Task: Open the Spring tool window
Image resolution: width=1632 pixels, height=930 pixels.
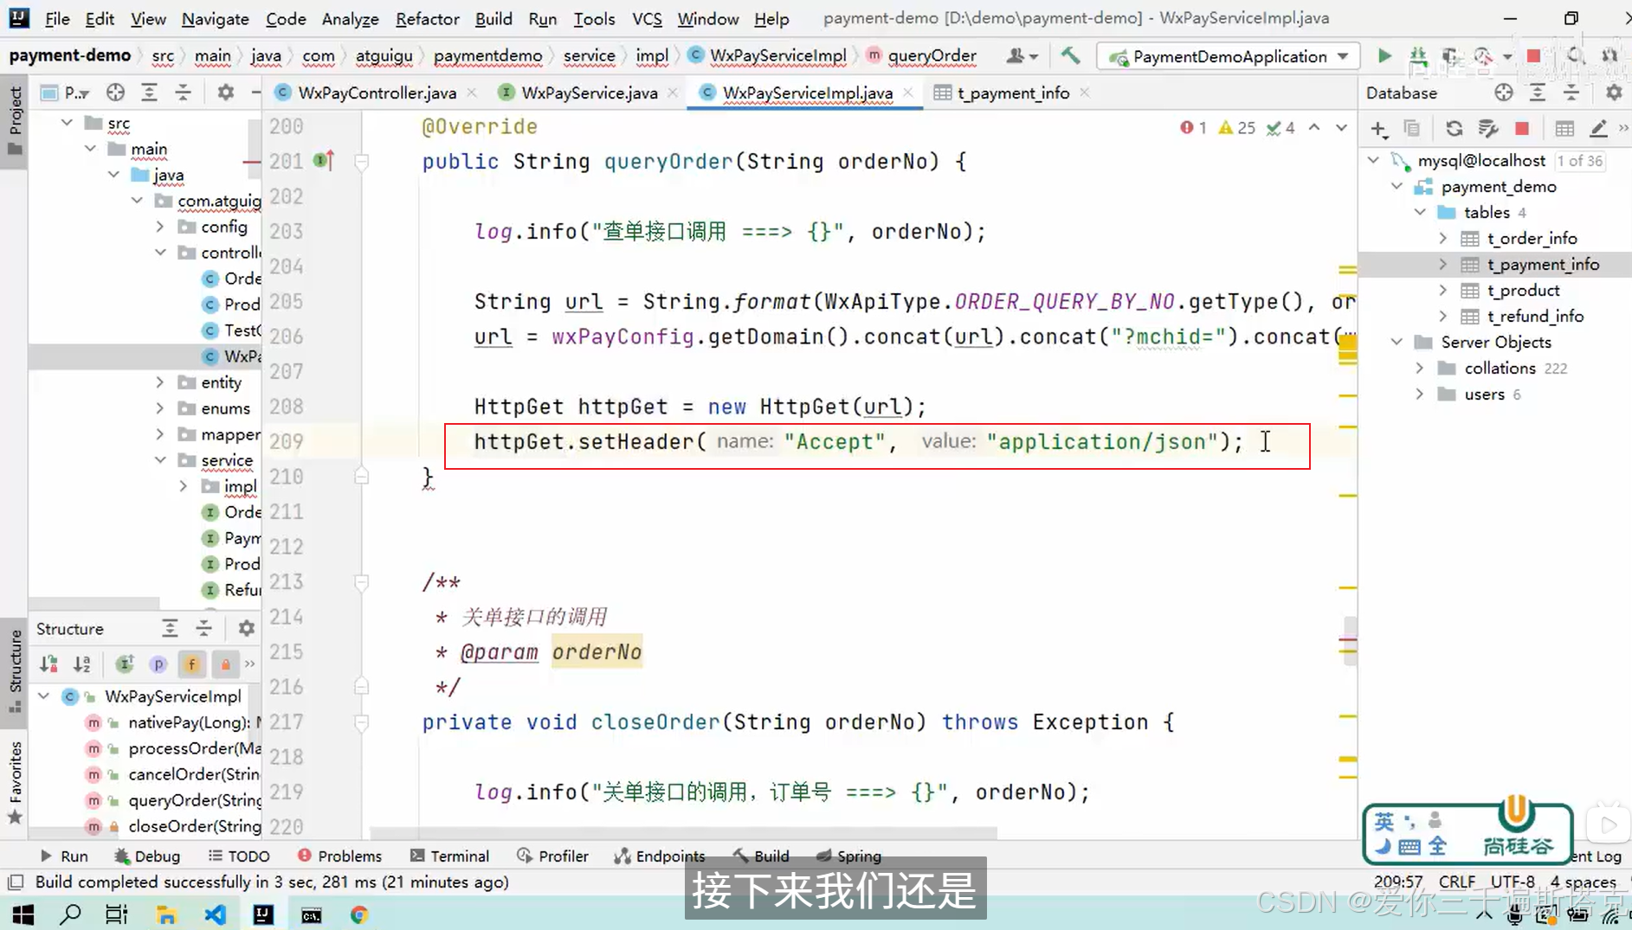Action: coord(848,856)
